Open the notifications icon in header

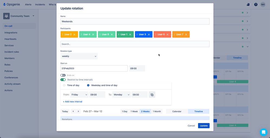click(x=248, y=5)
